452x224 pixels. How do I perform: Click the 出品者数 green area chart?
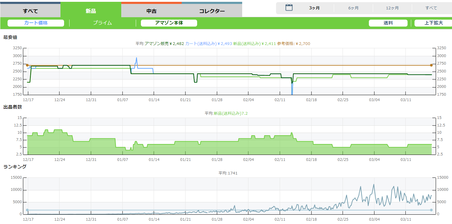212,149
